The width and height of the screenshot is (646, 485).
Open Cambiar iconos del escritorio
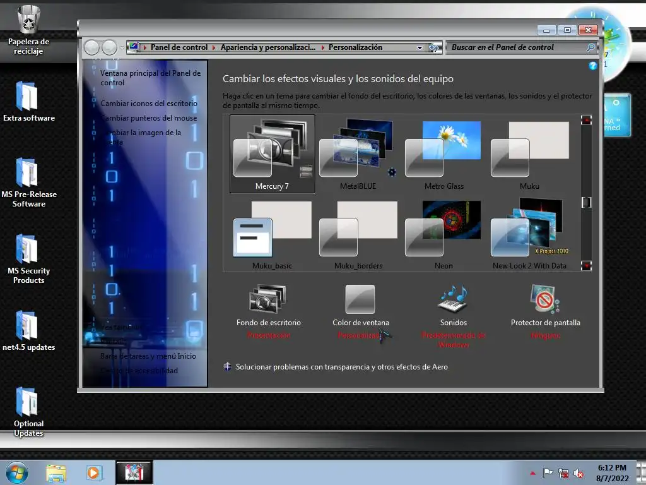coord(149,103)
